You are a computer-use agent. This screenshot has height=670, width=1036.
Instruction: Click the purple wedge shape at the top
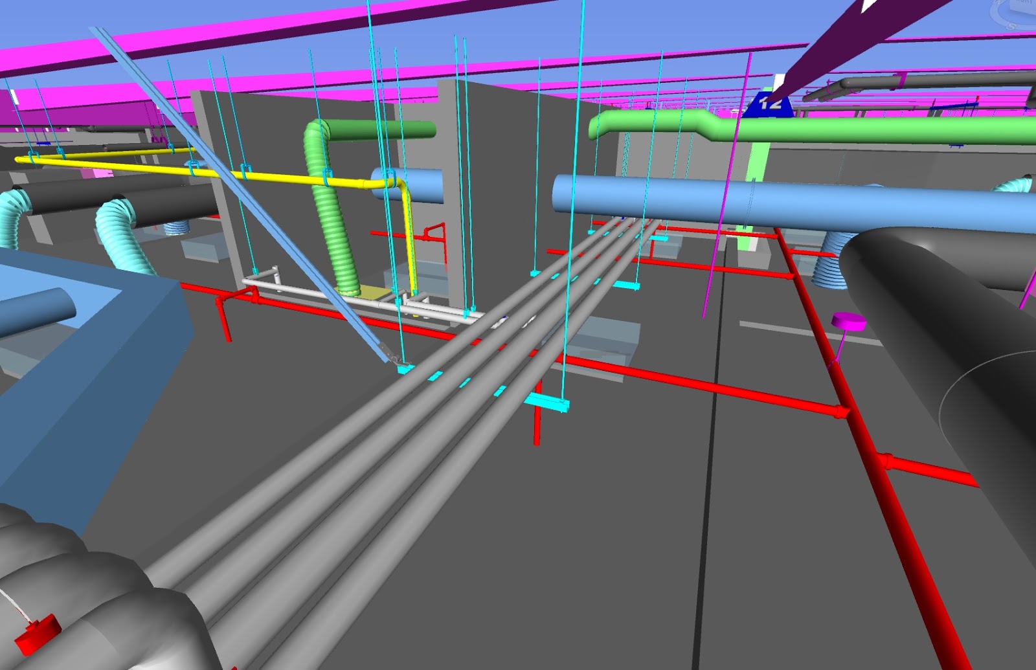pos(842,39)
